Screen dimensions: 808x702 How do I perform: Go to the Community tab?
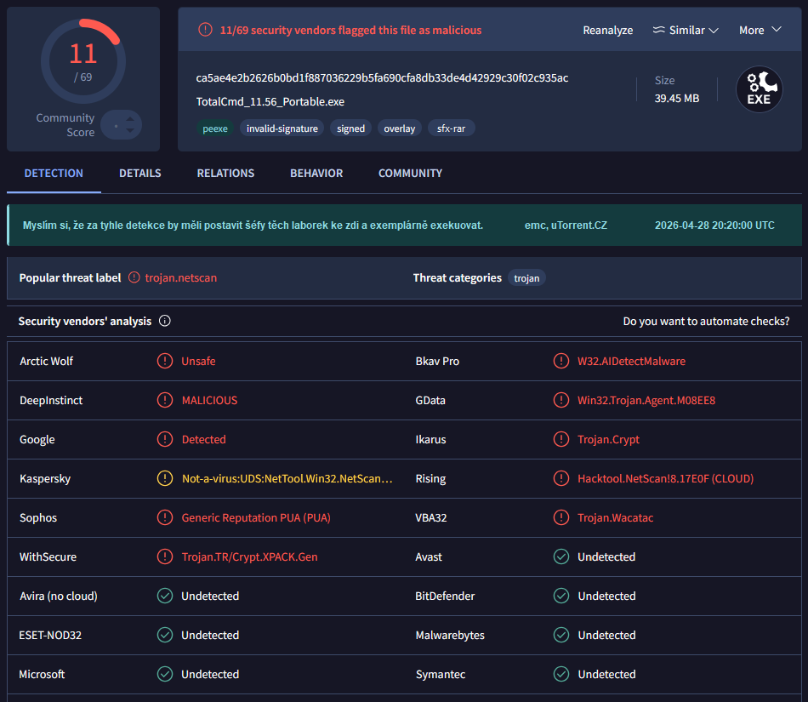coord(410,173)
